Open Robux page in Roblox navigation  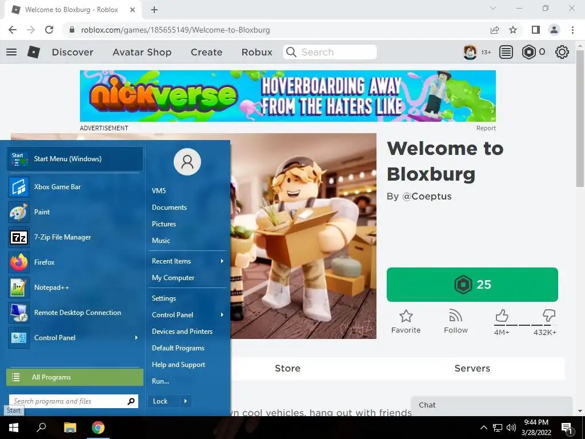(257, 52)
